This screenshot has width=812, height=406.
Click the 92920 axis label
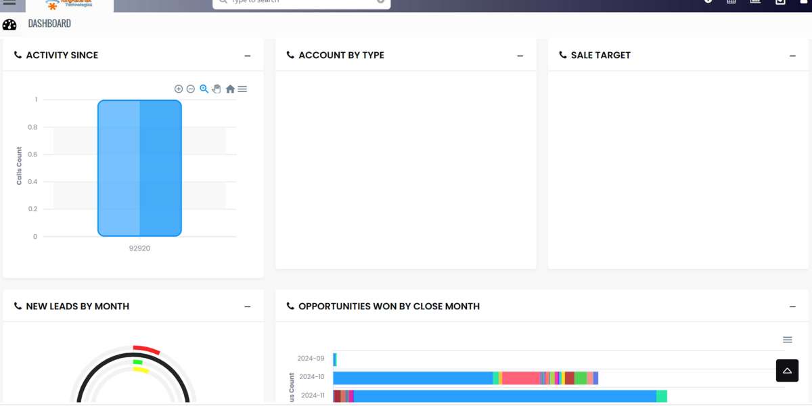(x=139, y=248)
